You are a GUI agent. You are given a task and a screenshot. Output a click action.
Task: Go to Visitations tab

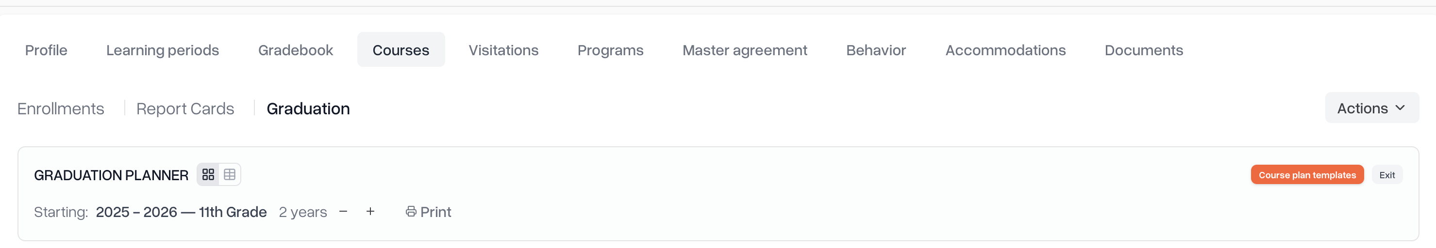click(503, 50)
